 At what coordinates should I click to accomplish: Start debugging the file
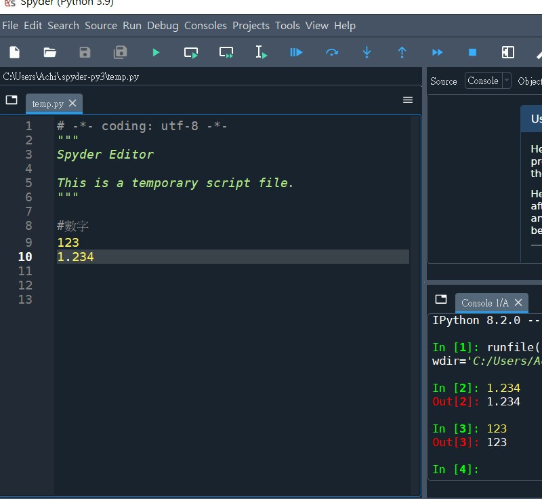[296, 52]
